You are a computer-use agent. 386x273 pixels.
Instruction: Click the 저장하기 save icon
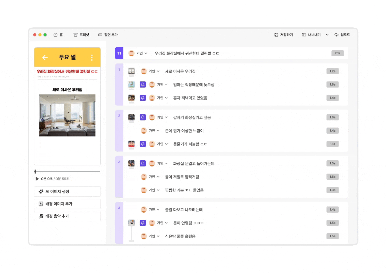click(276, 35)
